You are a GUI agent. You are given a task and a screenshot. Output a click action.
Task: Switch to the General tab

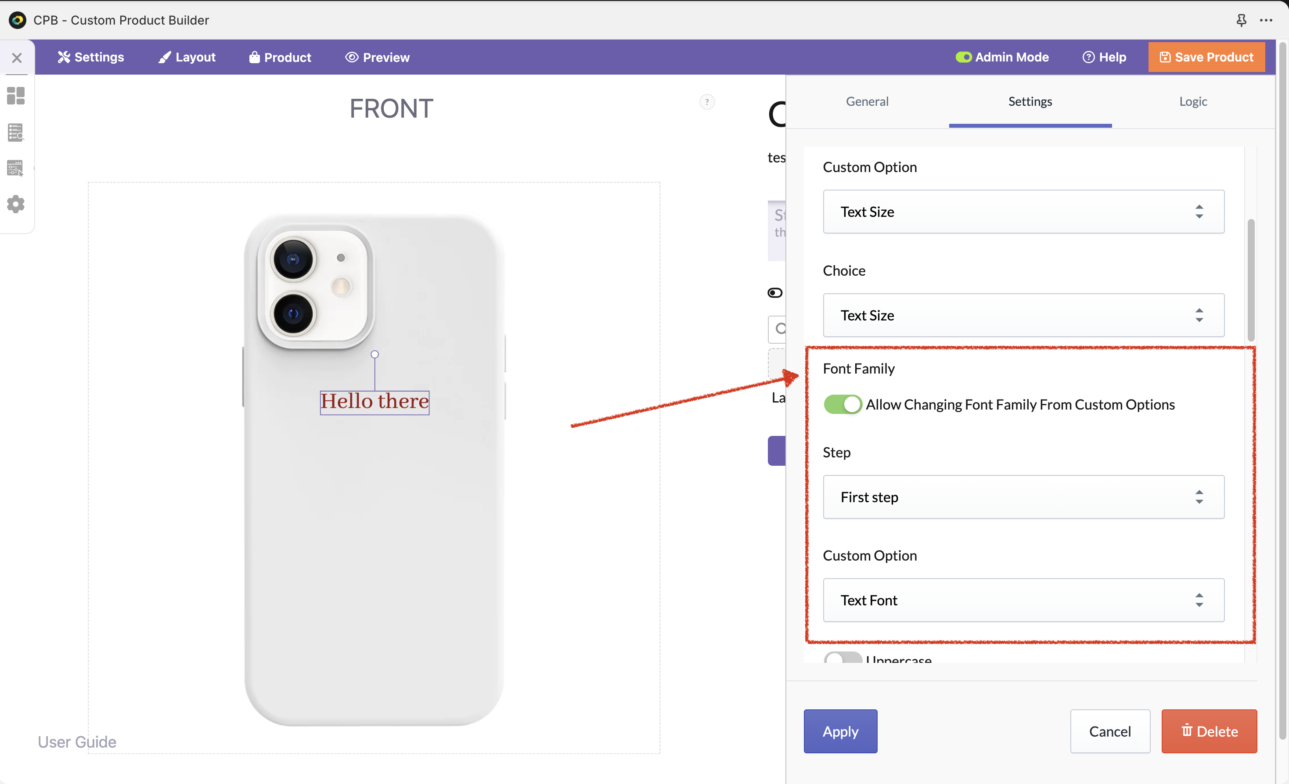[x=867, y=101]
